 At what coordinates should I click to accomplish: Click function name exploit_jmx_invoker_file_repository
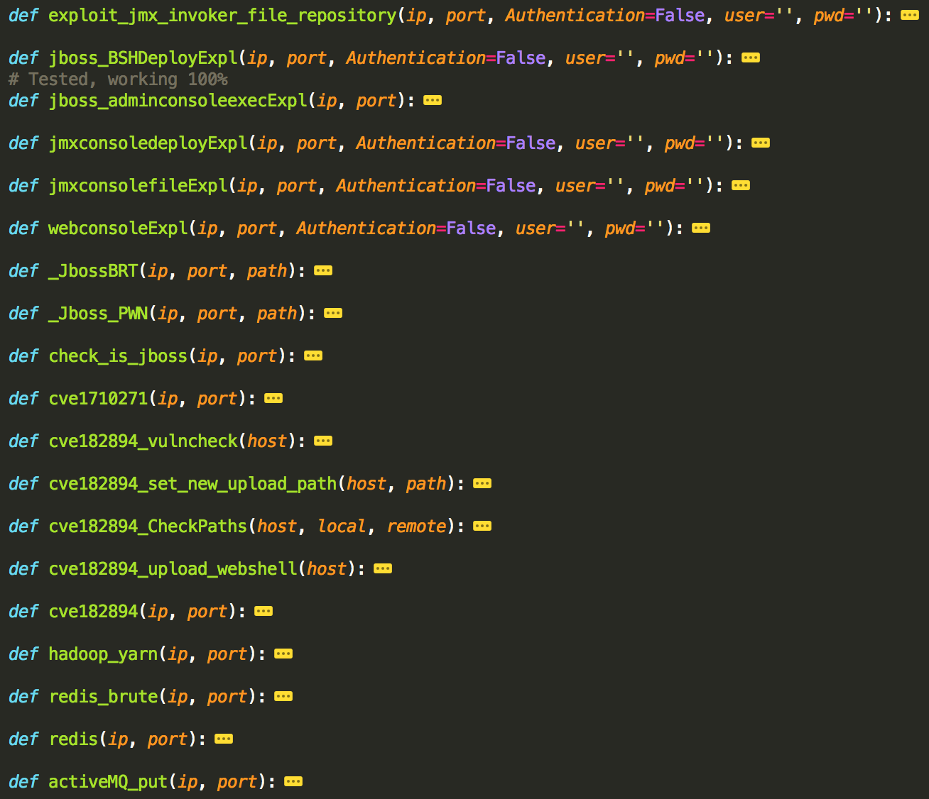(x=222, y=16)
